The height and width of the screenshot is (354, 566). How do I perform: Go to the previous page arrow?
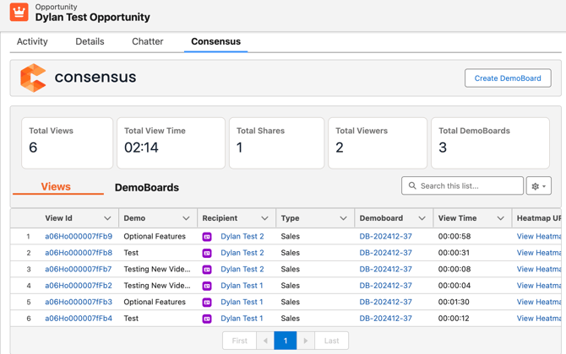[x=265, y=341]
